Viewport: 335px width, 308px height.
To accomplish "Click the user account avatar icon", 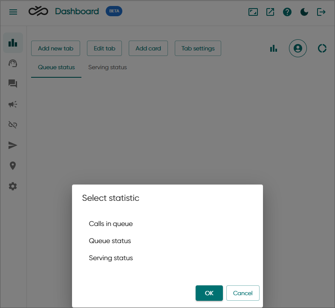I will coord(298,48).
